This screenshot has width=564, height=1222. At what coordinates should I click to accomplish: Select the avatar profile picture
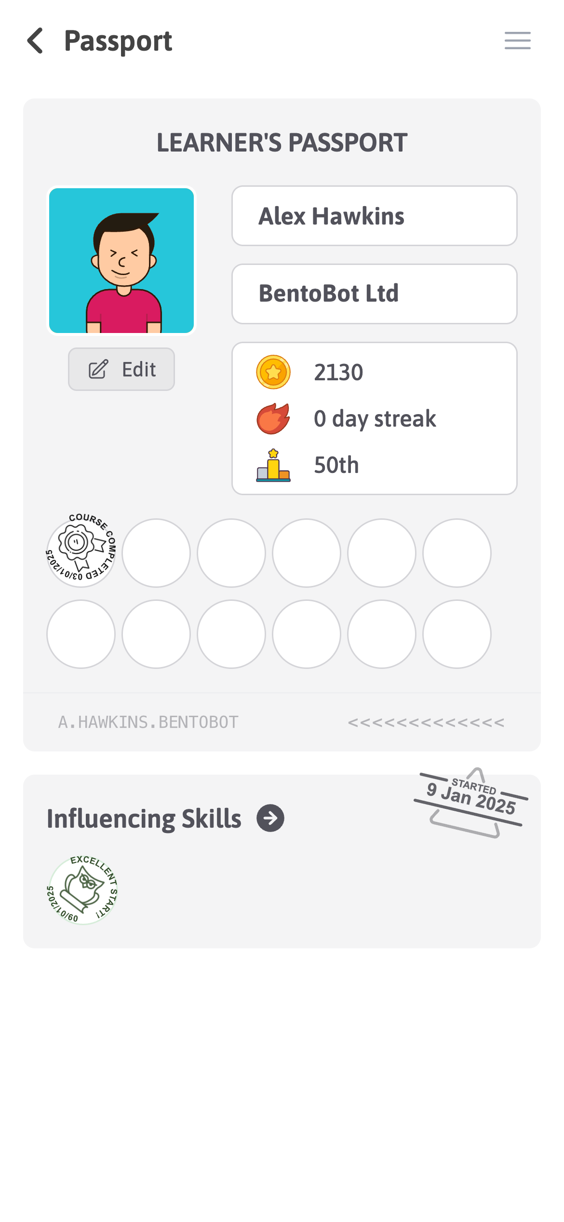pyautogui.click(x=121, y=261)
